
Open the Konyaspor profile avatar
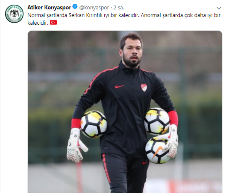[14, 14]
